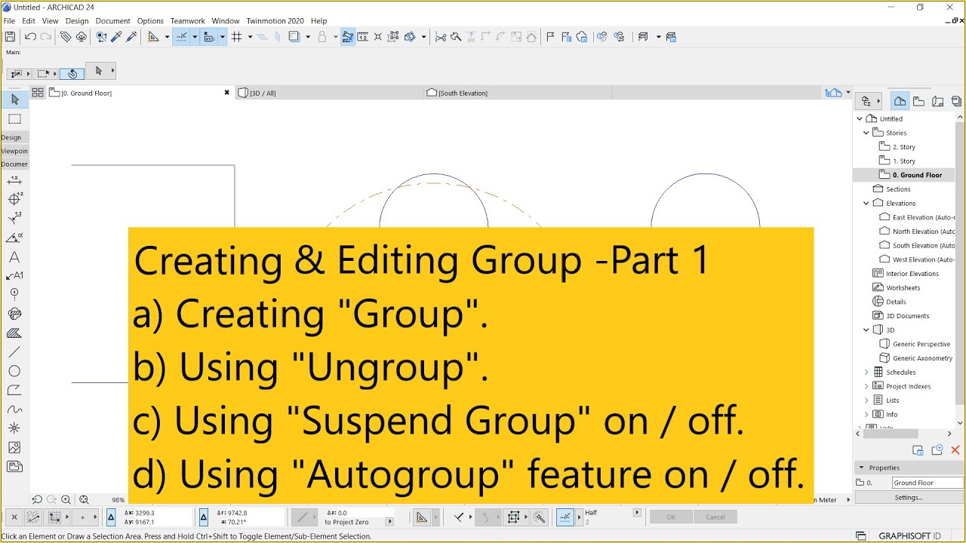Screen dimensions: 966x543
Task: Toggle relative coordinates delta beside x/y
Action: click(112, 517)
